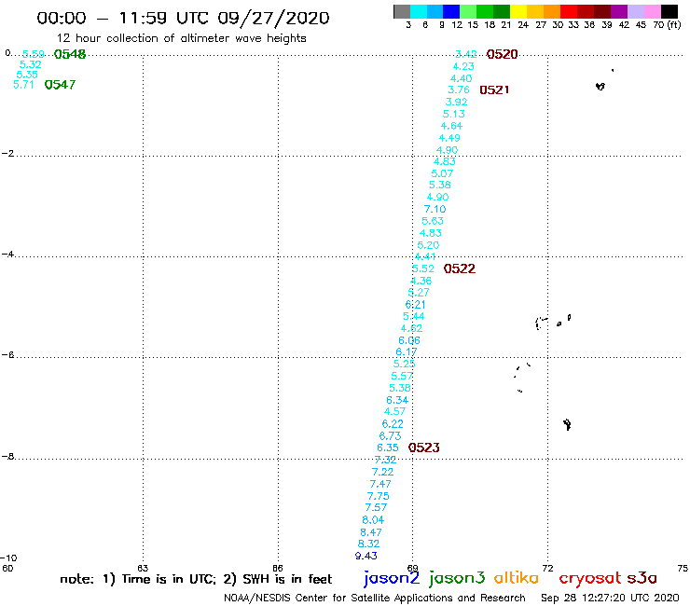690x606 pixels.
Task: Click wave height value 8.04
Action: tap(373, 519)
